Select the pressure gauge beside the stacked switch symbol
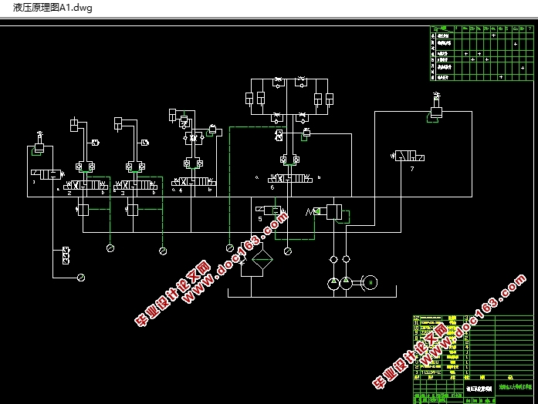The height and width of the screenshot is (404, 538). 81,278
